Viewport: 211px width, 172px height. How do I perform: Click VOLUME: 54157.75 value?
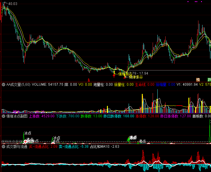tap(47, 85)
